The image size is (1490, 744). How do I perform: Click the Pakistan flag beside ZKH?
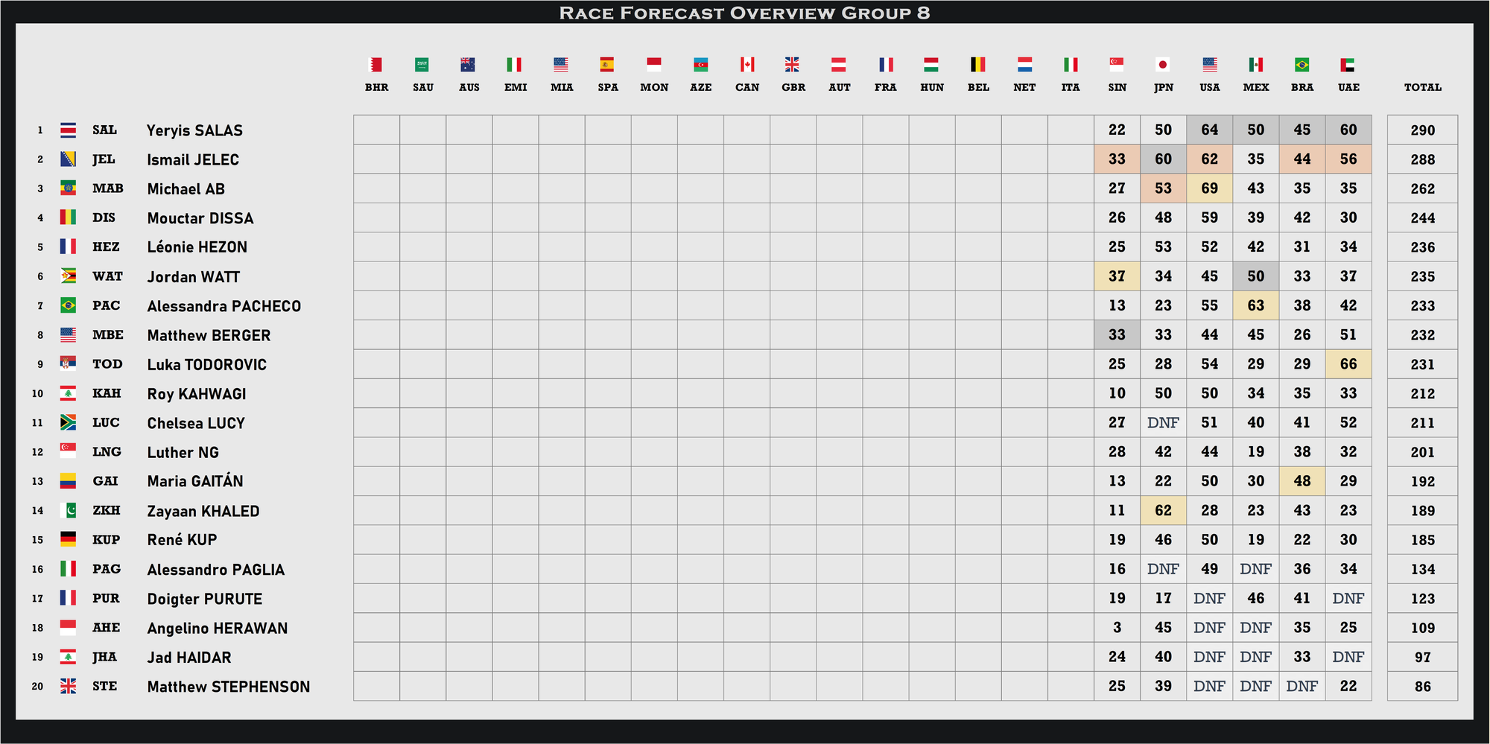point(68,510)
